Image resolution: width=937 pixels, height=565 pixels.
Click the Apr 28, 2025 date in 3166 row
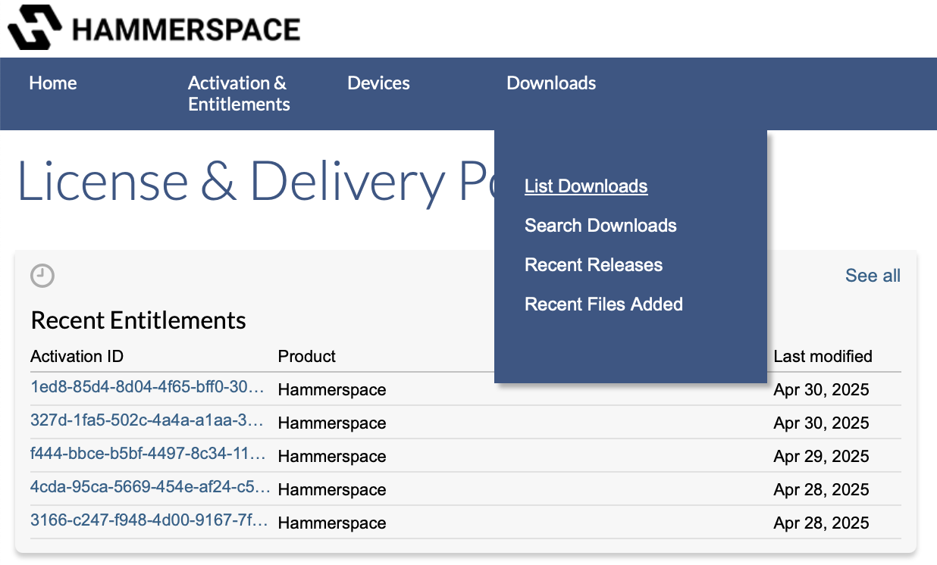pos(821,523)
